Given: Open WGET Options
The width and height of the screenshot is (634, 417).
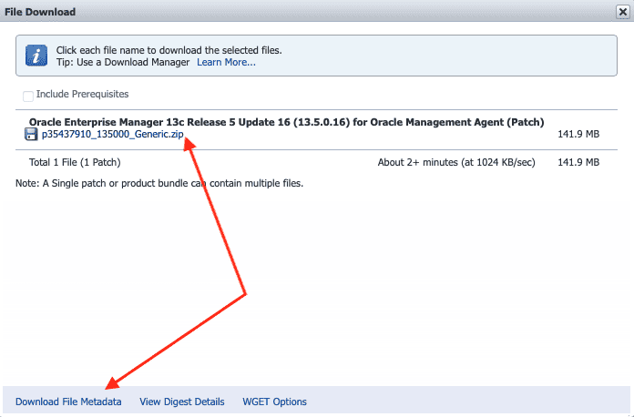Looking at the screenshot, I should coord(274,402).
